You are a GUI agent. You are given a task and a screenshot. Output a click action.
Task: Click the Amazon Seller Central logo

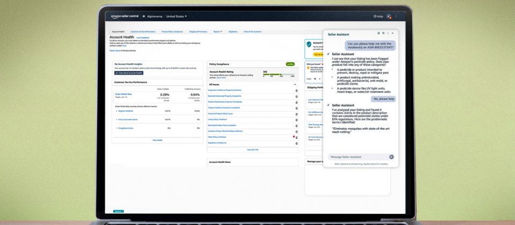[x=123, y=17]
